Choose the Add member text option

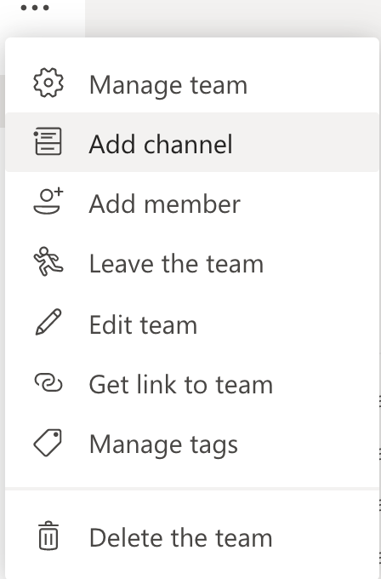164,204
